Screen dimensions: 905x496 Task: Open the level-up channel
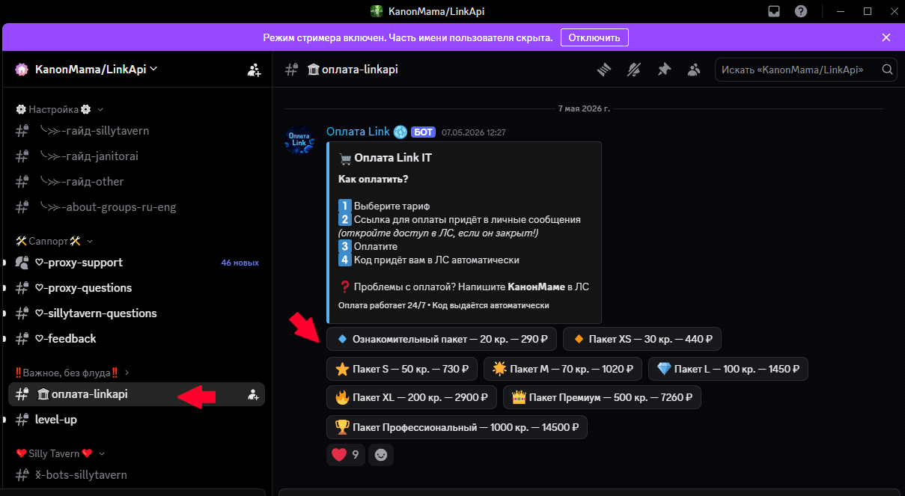[x=136, y=420]
